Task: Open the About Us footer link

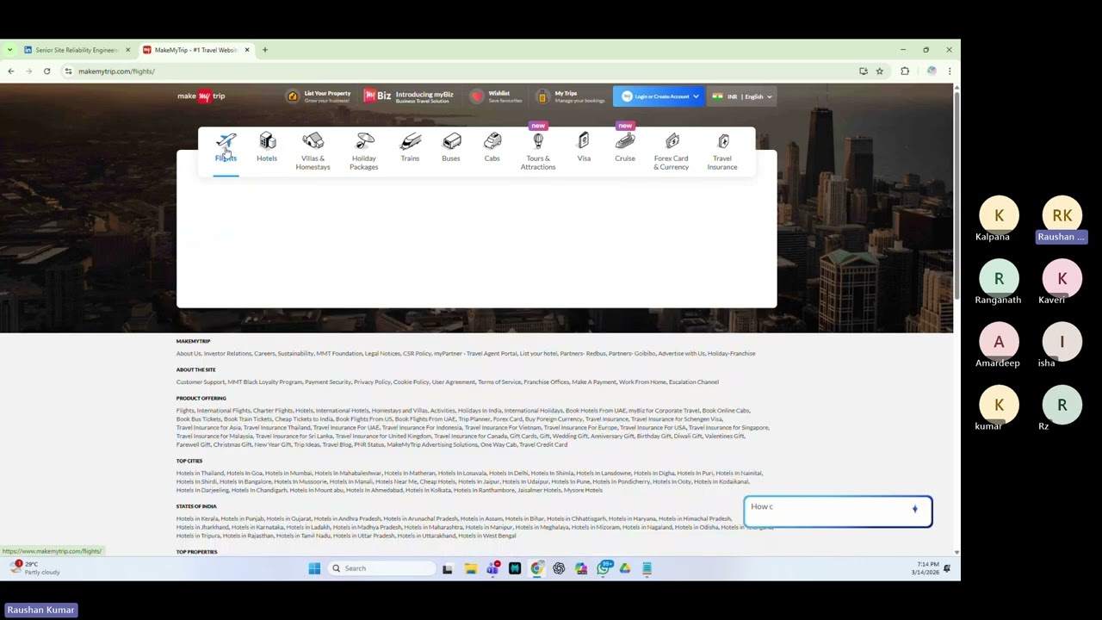Action: [x=189, y=353]
